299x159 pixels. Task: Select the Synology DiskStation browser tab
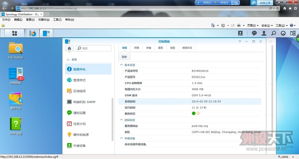[x=22, y=14]
